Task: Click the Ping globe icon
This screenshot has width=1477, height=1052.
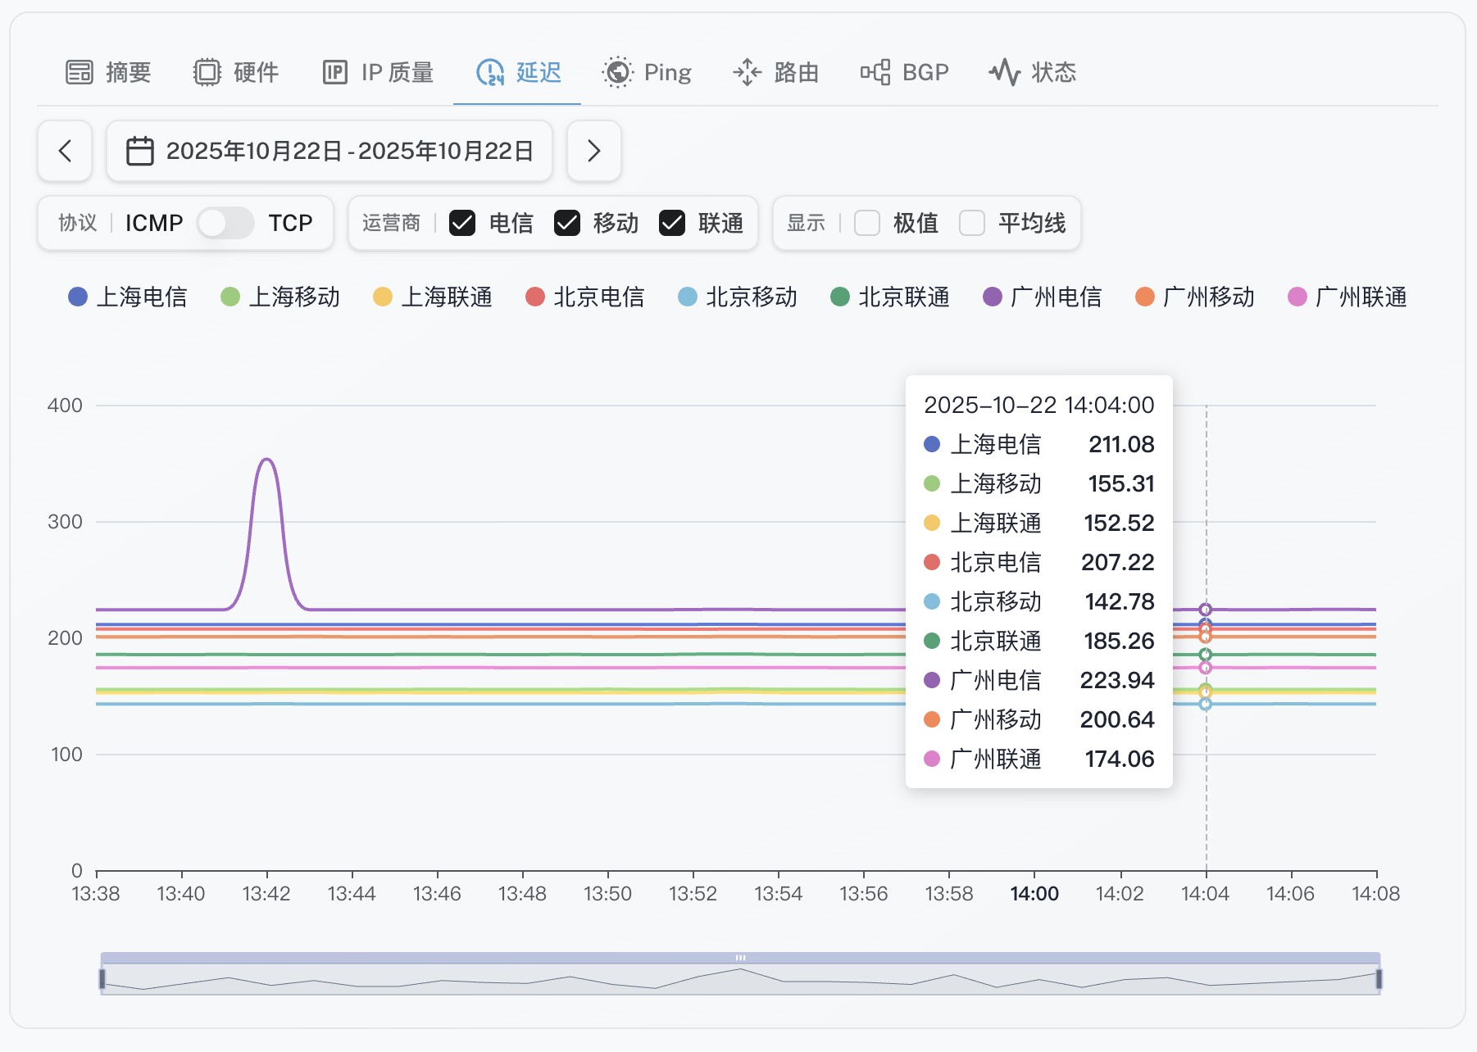Action: (x=617, y=73)
